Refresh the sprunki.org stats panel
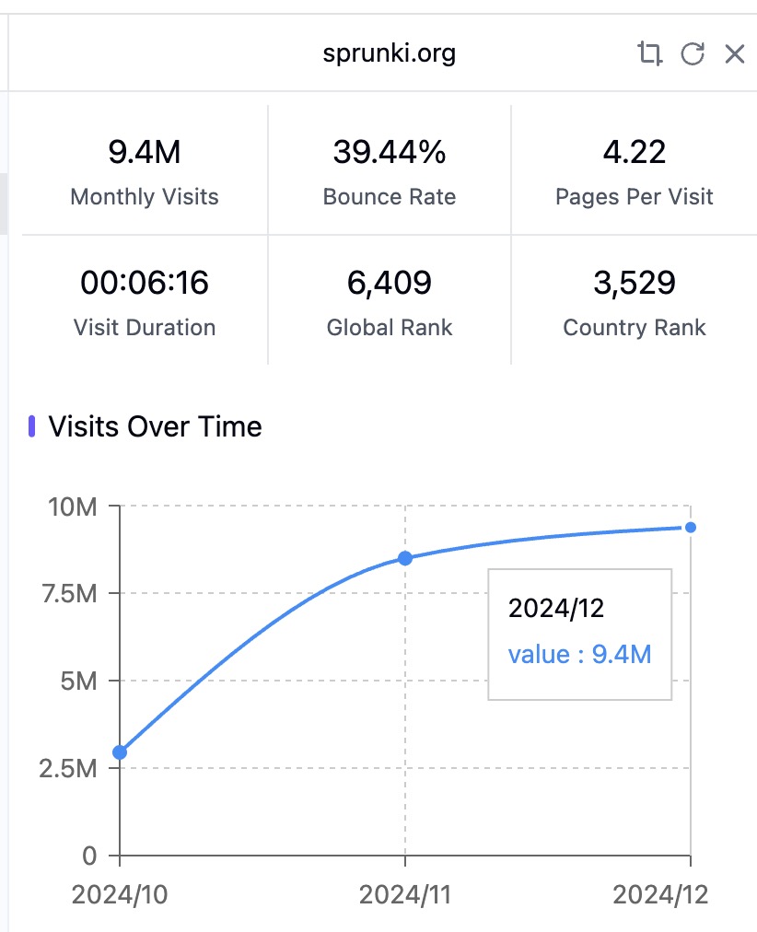 pyautogui.click(x=693, y=53)
